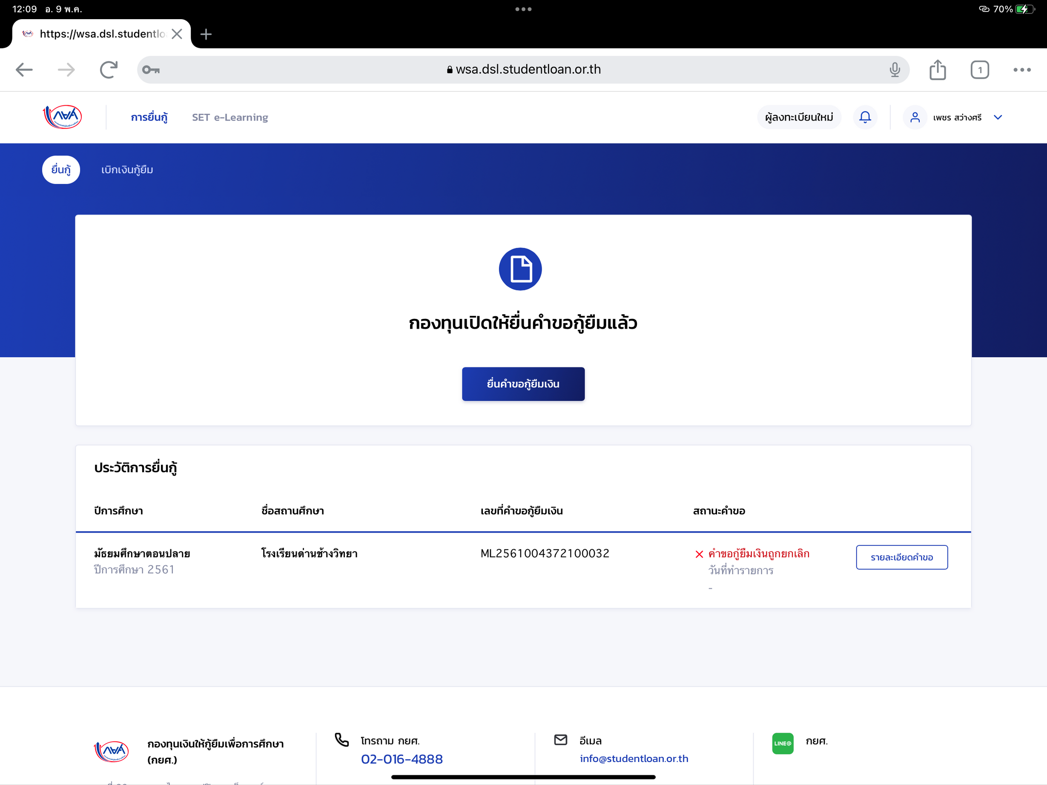Click the ยื่นคำขอกู้ยืมเงิน button
The width and height of the screenshot is (1047, 785).
click(x=523, y=384)
